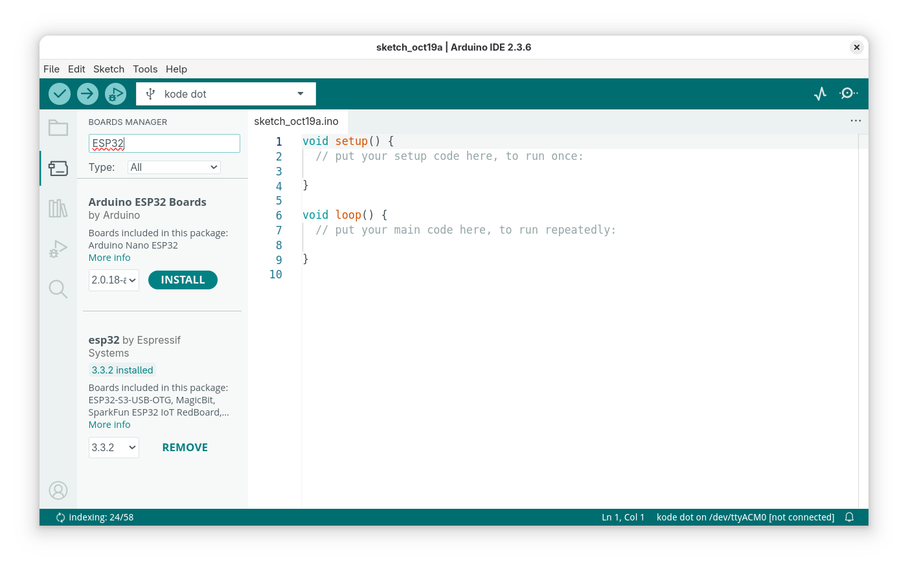Click the kode dot on /dev/ttyACM0 status
The image size is (908, 569).
[x=745, y=517]
